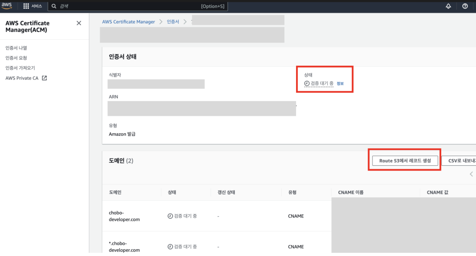This screenshot has width=476, height=256.
Task: Focus the top search field
Action: point(138,6)
